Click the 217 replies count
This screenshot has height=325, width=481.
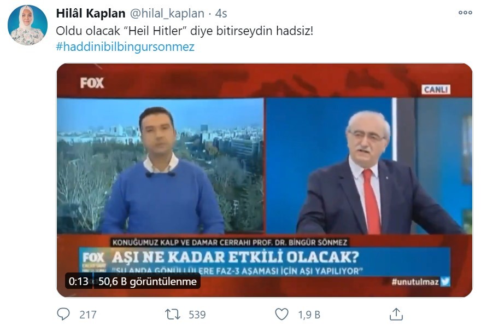pos(88,315)
